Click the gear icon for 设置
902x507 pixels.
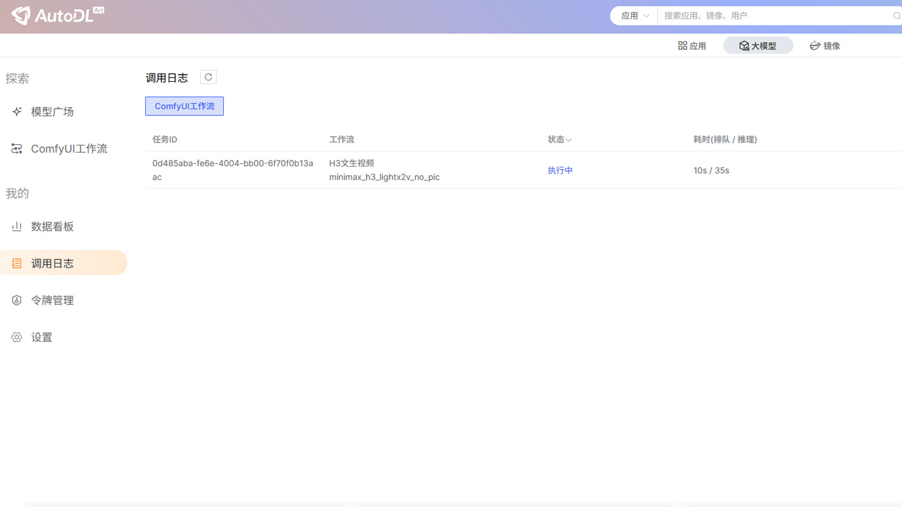pos(17,337)
